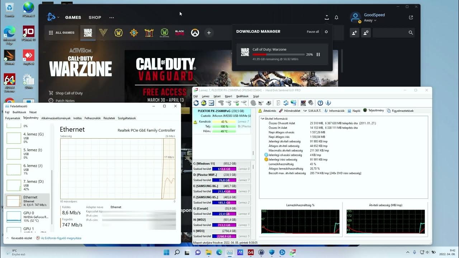459x258 pixels.
Task: Open the Windows Start menu
Action: coord(167,252)
